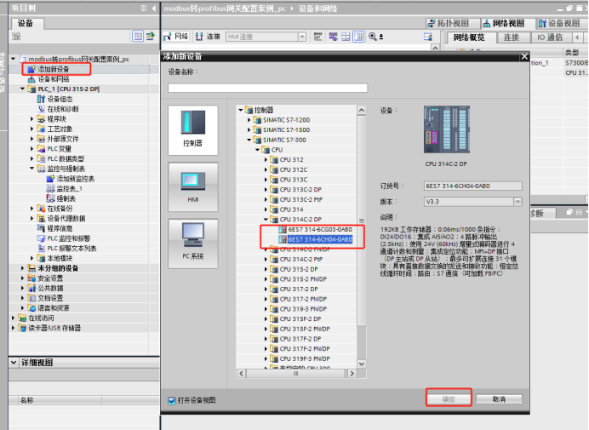
Task: Open 设备组态 under PLC_1
Action: [60, 100]
